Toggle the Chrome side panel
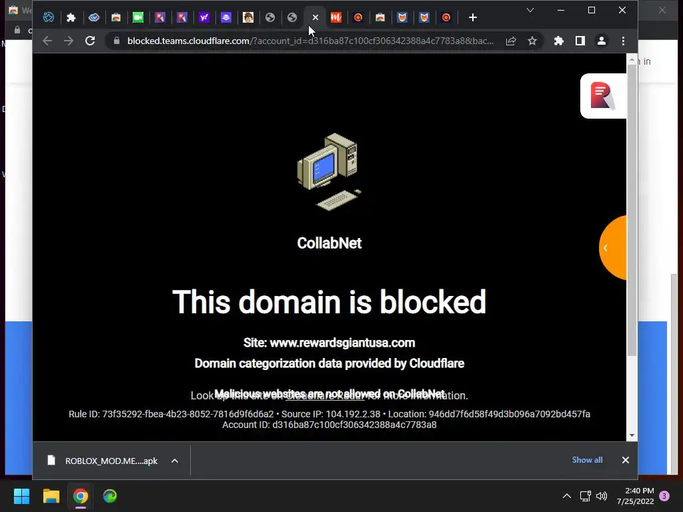This screenshot has height=512, width=683. coord(580,41)
